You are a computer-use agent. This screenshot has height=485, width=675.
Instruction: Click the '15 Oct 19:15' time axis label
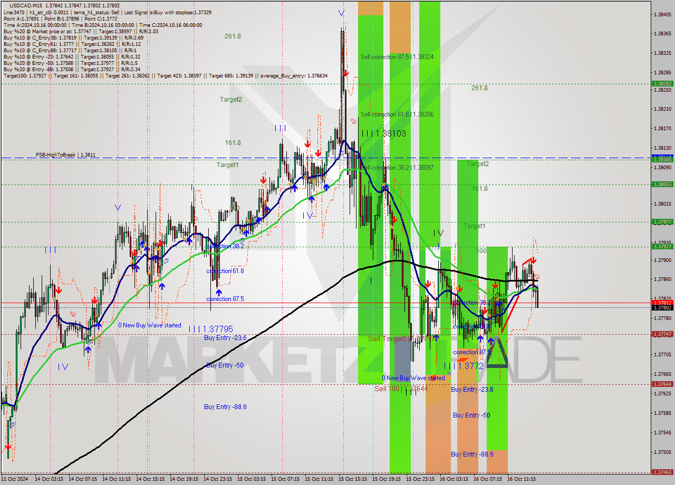tap(386, 479)
